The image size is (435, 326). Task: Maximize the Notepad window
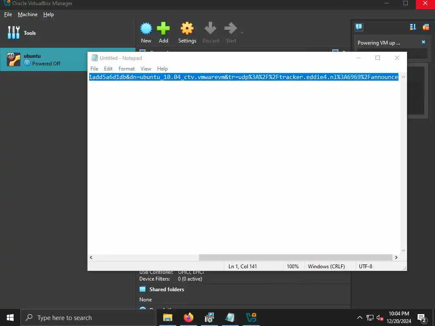coord(378,58)
